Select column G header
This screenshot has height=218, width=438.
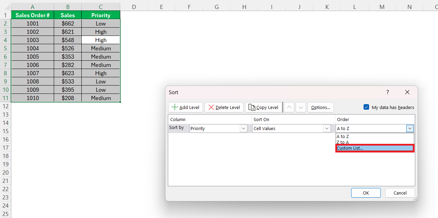point(217,7)
